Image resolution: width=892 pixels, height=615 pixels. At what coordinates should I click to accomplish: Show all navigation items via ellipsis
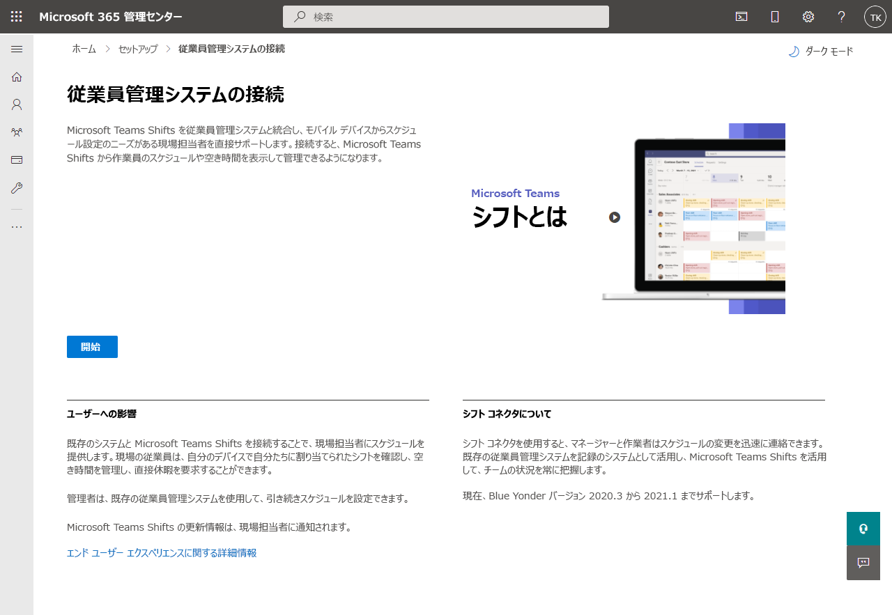point(17,227)
